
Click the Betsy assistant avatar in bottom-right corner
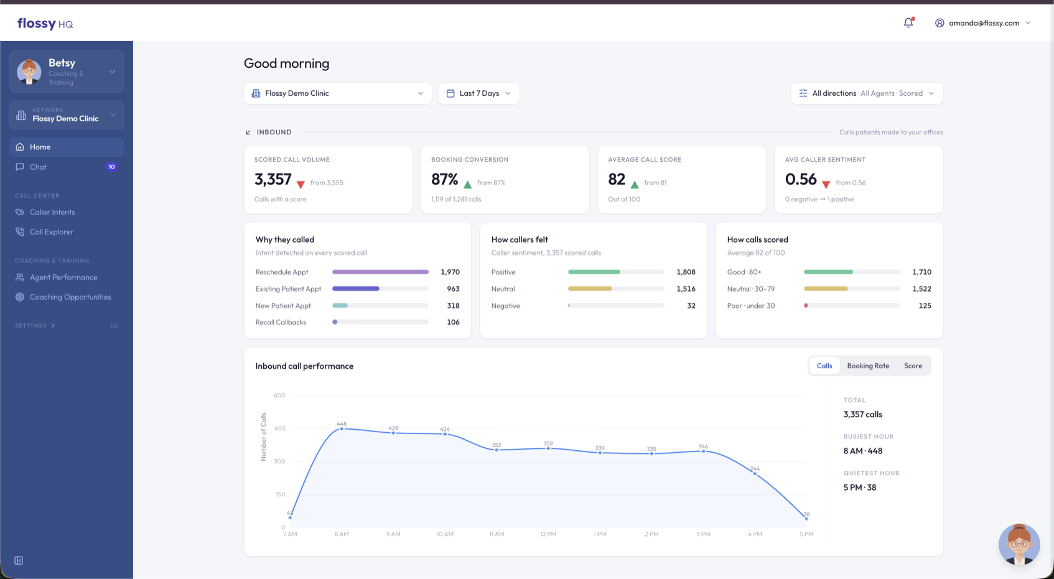pos(1019,544)
